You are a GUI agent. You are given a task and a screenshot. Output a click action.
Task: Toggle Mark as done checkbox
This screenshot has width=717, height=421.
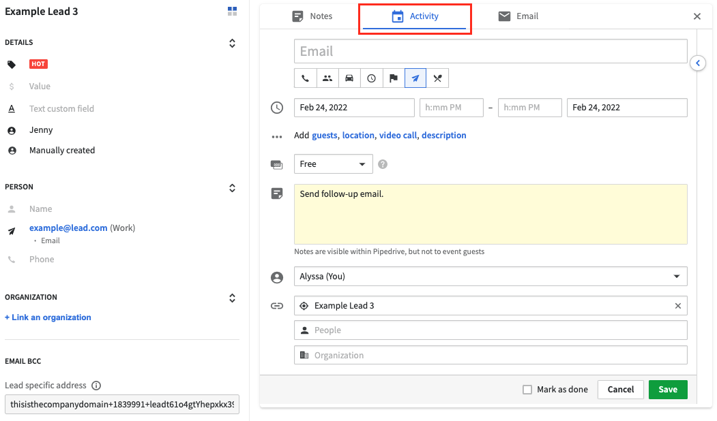tap(527, 390)
